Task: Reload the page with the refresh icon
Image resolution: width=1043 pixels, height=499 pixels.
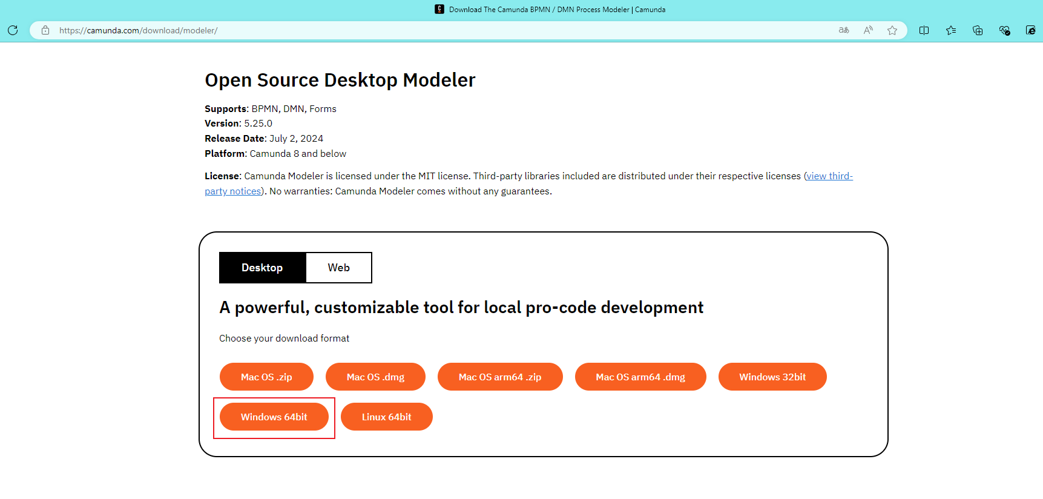Action: point(13,30)
